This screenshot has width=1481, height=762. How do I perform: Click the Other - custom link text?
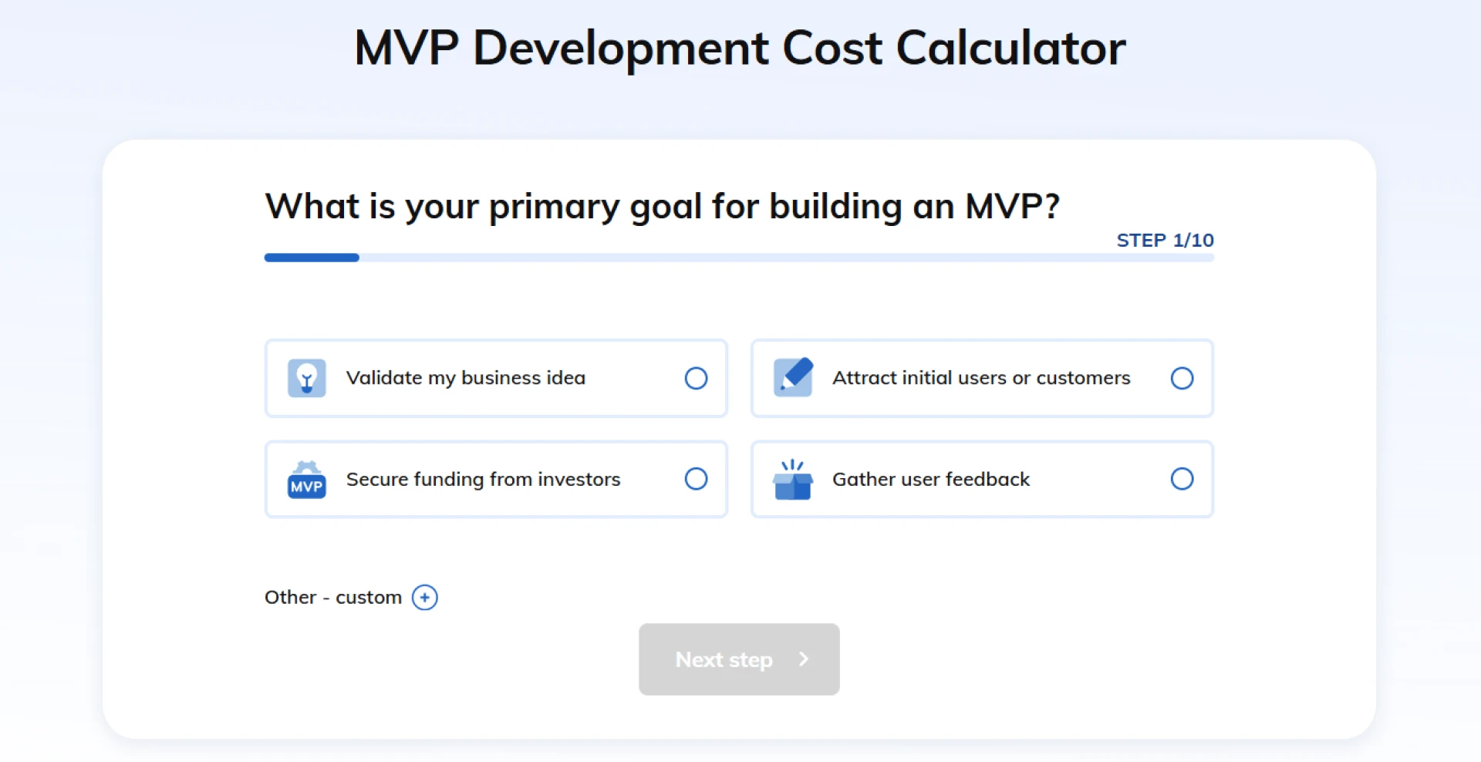click(x=332, y=596)
